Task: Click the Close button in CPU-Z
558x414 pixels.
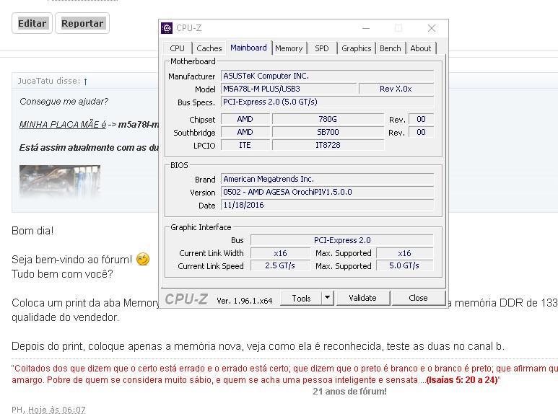Action: tap(418, 298)
